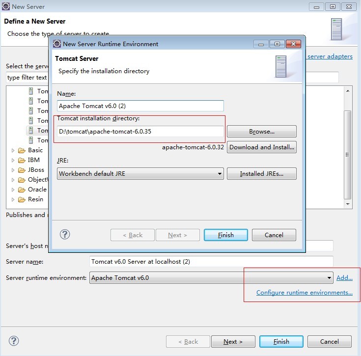The height and width of the screenshot is (356, 361).
Task: Expand the Resin server category
Action: point(13,199)
